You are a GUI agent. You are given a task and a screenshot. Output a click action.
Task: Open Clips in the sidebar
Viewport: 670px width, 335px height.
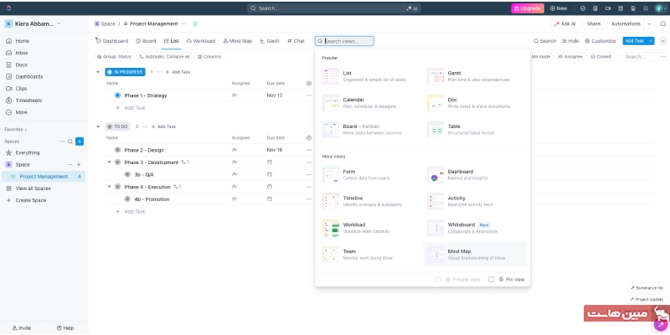[x=22, y=88]
